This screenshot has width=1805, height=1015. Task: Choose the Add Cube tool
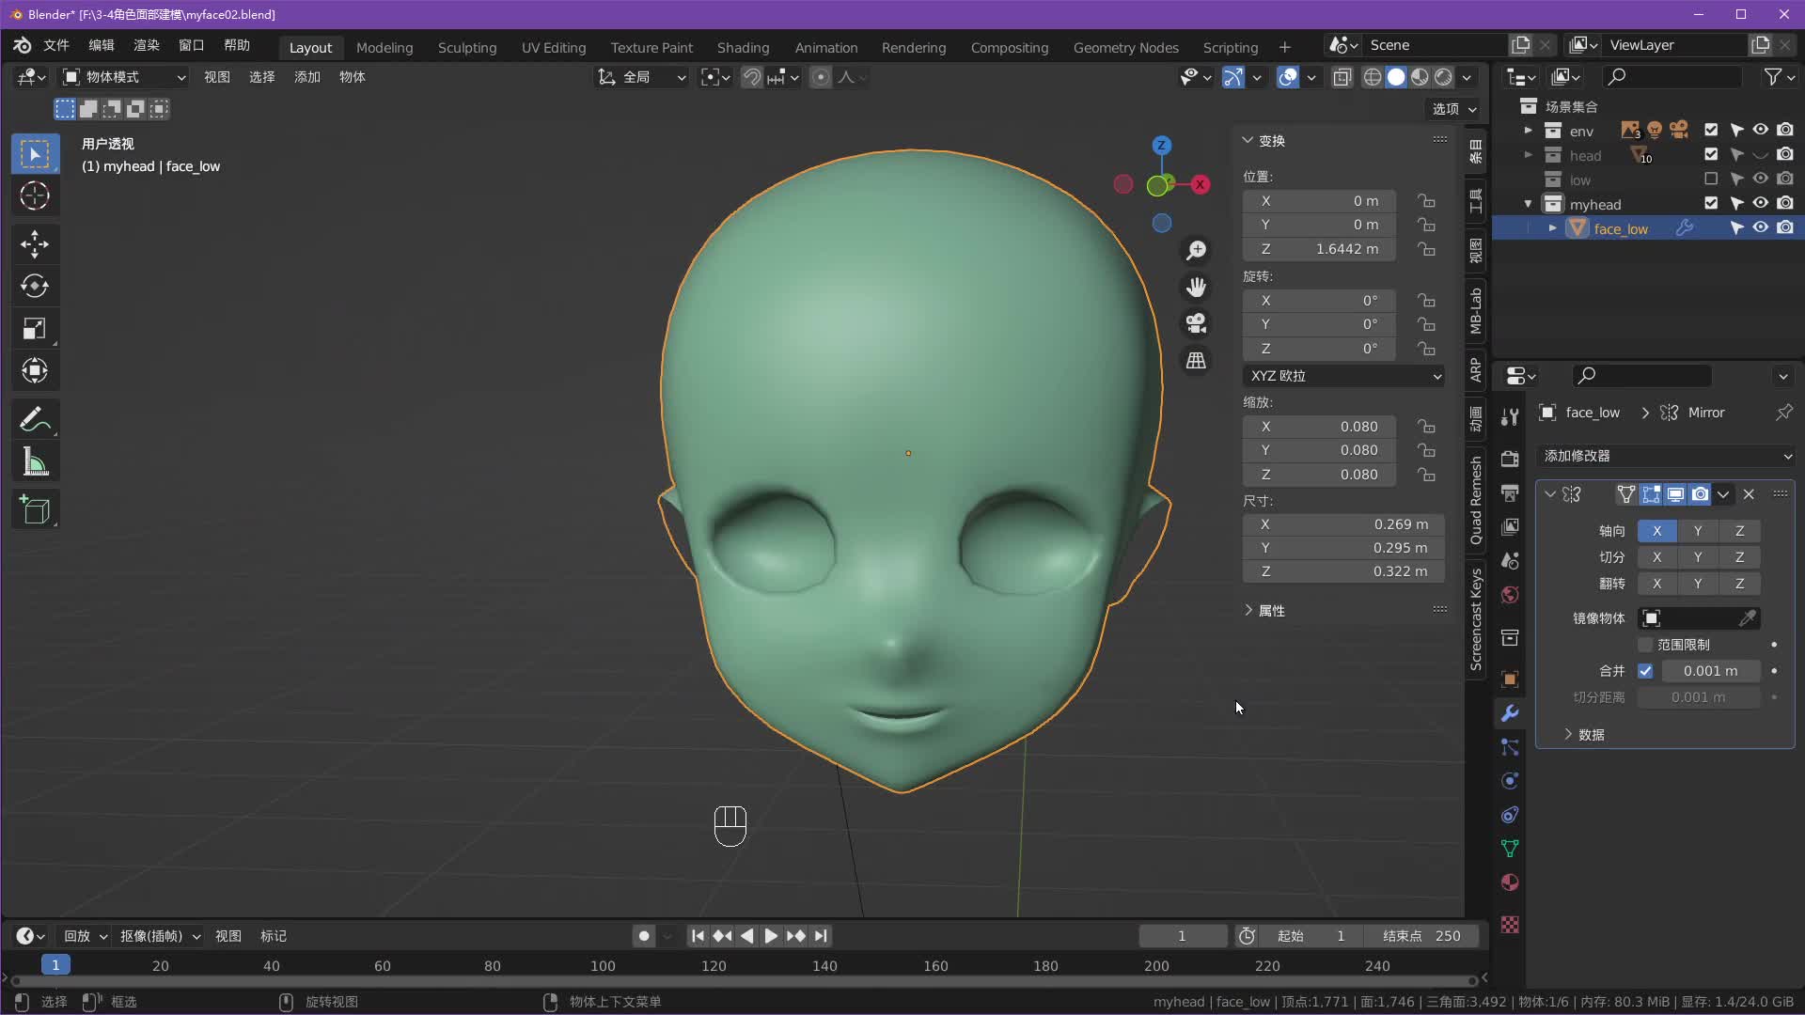[x=35, y=510]
